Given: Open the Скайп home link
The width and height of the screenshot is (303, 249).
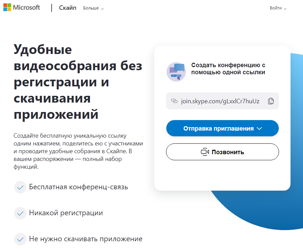Looking at the screenshot, I should pyautogui.click(x=67, y=8).
